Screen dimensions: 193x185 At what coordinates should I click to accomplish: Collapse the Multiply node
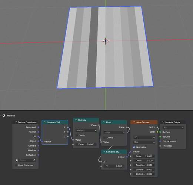(x=76, y=120)
